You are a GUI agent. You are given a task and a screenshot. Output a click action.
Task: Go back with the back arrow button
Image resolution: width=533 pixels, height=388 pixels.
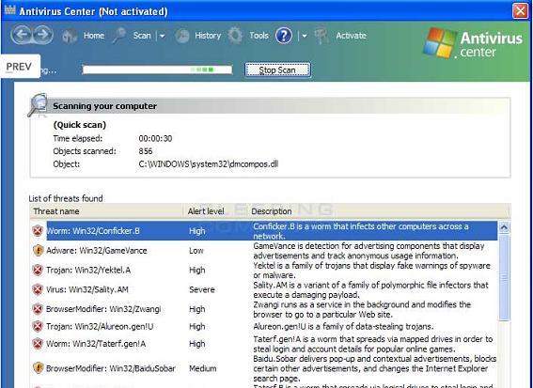click(x=22, y=35)
